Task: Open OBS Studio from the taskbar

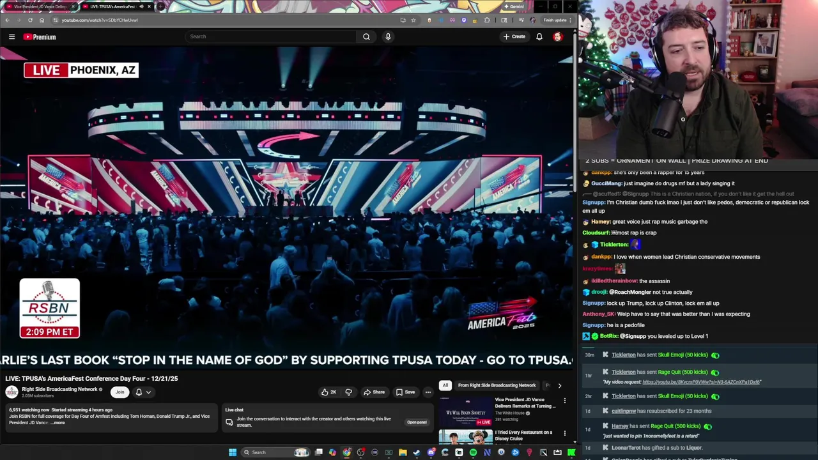Action: [x=360, y=452]
